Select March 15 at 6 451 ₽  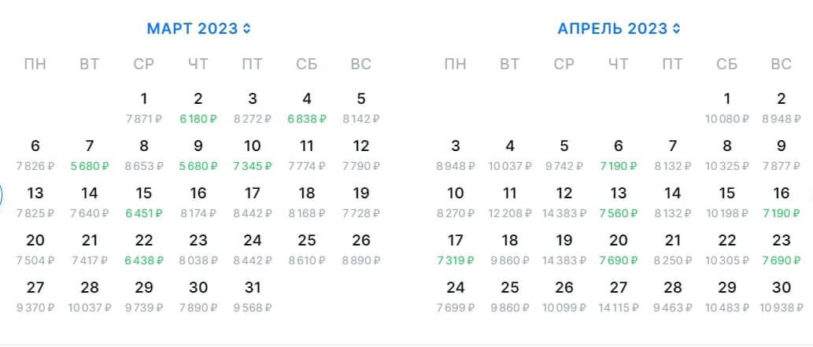click(x=144, y=201)
